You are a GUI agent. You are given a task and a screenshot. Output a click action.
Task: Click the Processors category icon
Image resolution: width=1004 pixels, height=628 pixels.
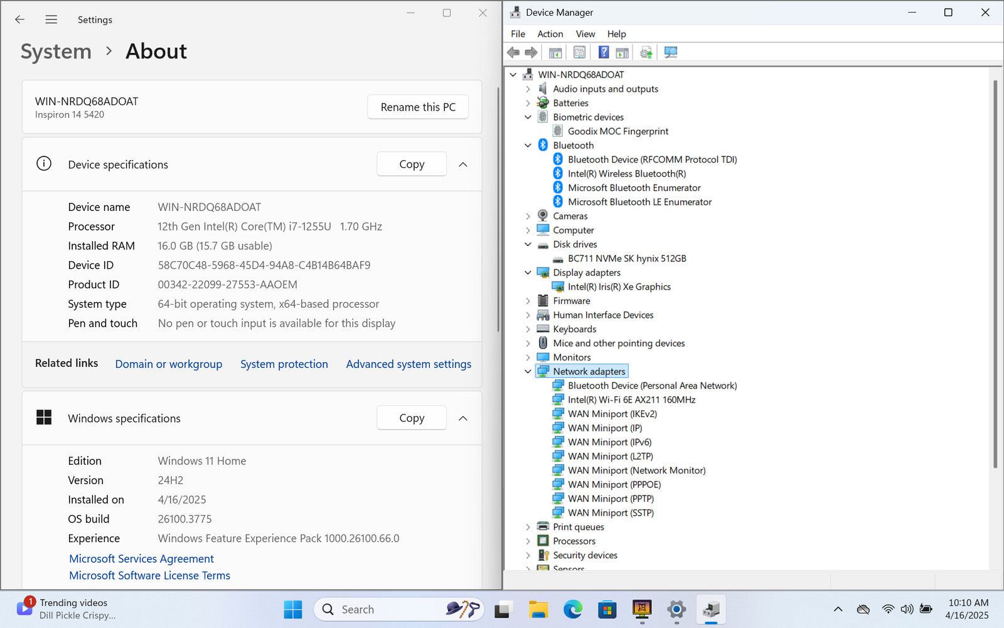pos(543,541)
